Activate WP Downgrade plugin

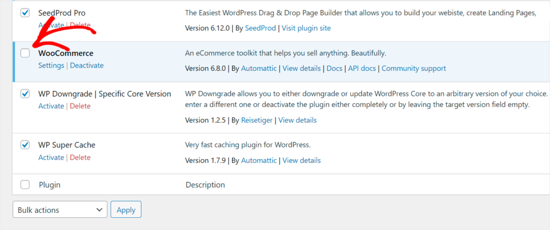coord(51,106)
